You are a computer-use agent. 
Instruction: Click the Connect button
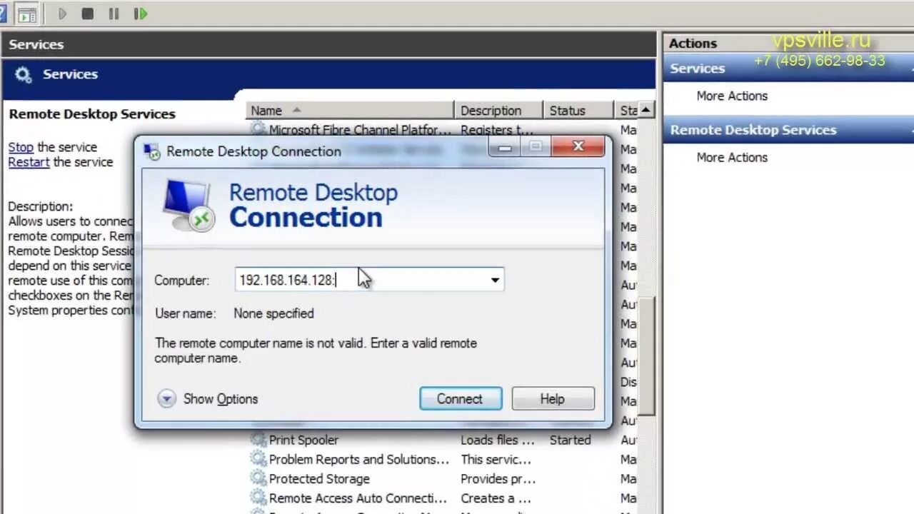pyautogui.click(x=461, y=398)
